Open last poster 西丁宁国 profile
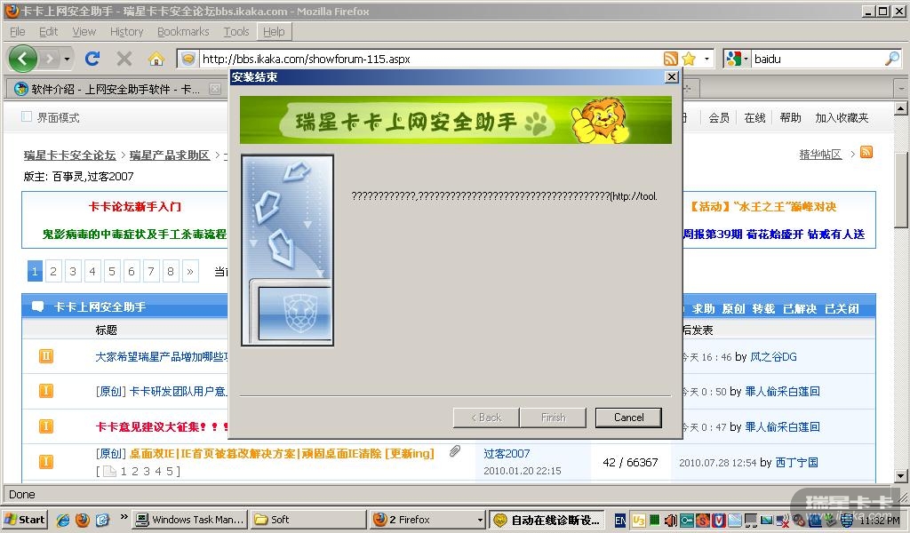Screen dimensions: 910x533 coord(797,462)
